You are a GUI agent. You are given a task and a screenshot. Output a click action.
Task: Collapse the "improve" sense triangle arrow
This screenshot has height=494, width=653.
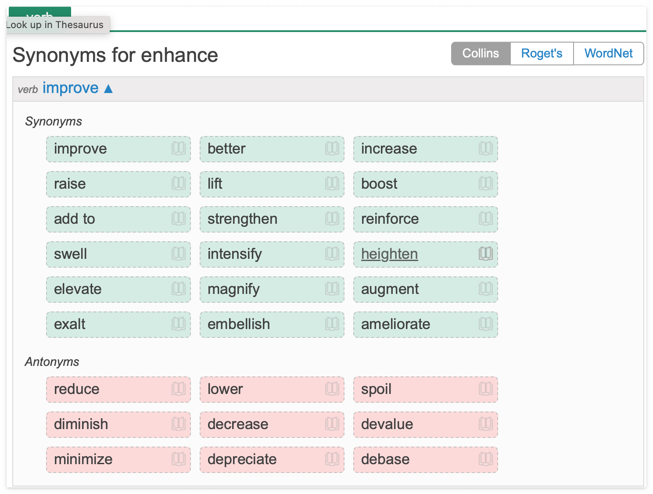[x=108, y=89]
